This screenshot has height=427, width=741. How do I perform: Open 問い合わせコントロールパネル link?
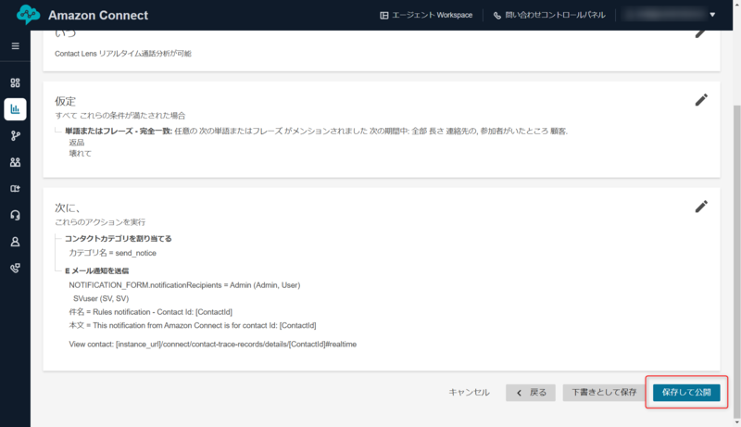(x=549, y=15)
